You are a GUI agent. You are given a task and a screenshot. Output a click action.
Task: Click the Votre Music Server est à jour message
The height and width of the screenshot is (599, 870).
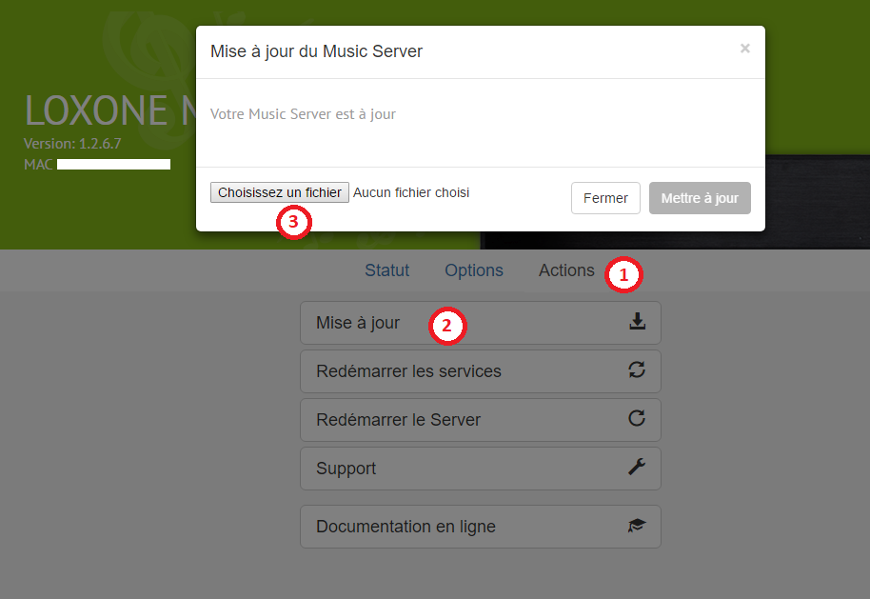pyautogui.click(x=303, y=114)
